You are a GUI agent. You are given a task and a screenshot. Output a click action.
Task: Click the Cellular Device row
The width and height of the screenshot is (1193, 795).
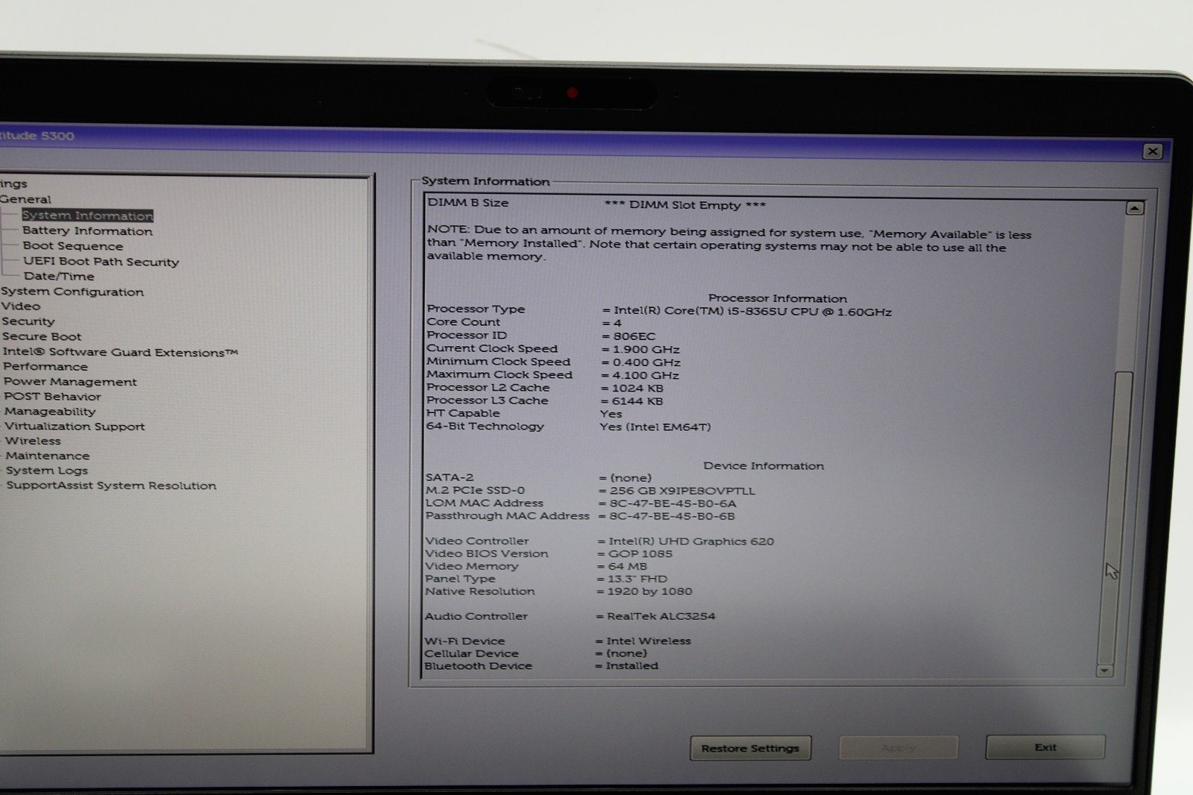click(536, 653)
